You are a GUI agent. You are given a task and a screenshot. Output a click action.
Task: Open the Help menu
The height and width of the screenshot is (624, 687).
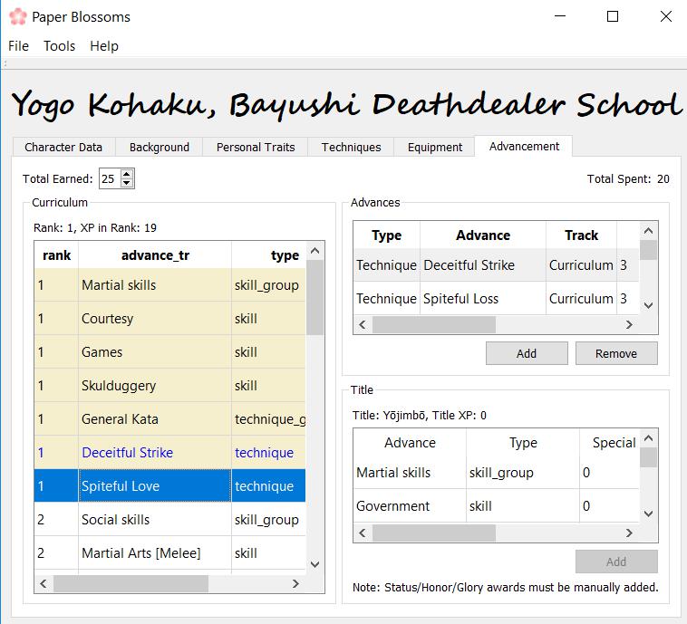pos(104,46)
